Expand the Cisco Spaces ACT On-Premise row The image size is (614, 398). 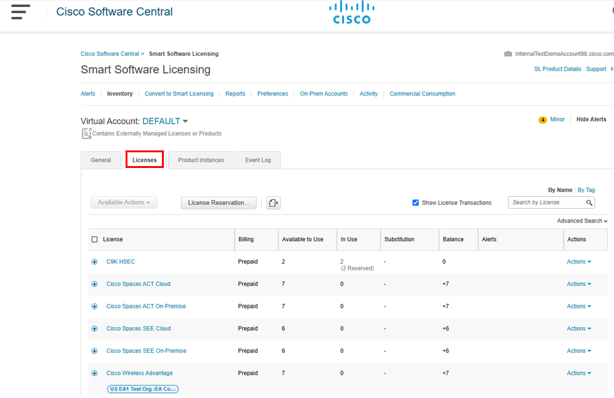94,306
